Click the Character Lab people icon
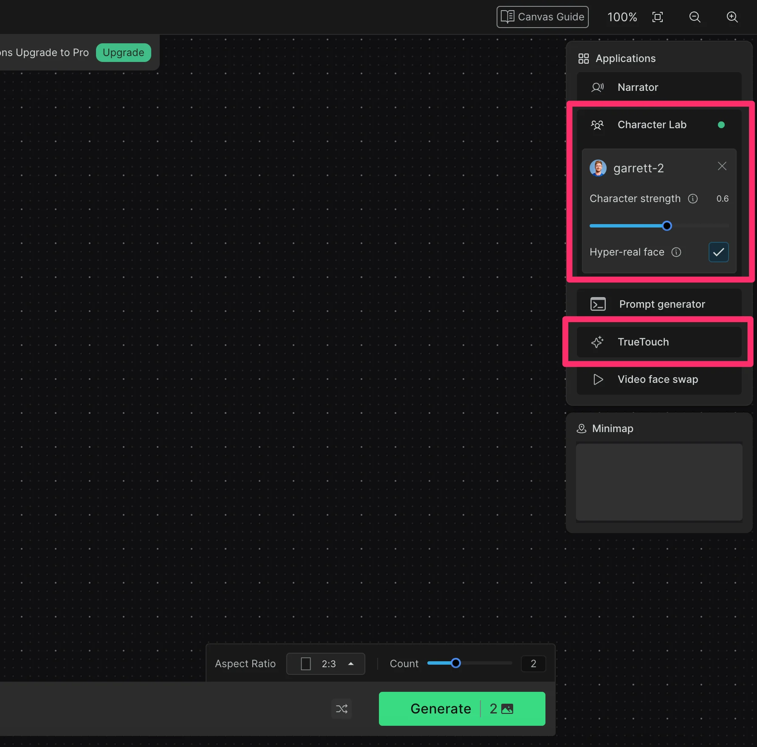The image size is (757, 747). (x=597, y=125)
